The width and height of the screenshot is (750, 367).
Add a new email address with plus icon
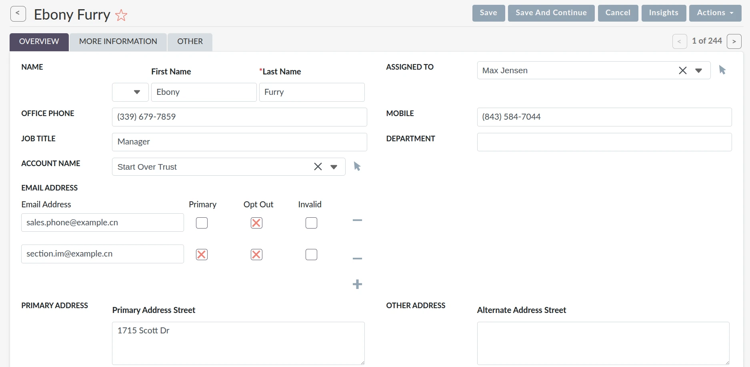[357, 284]
